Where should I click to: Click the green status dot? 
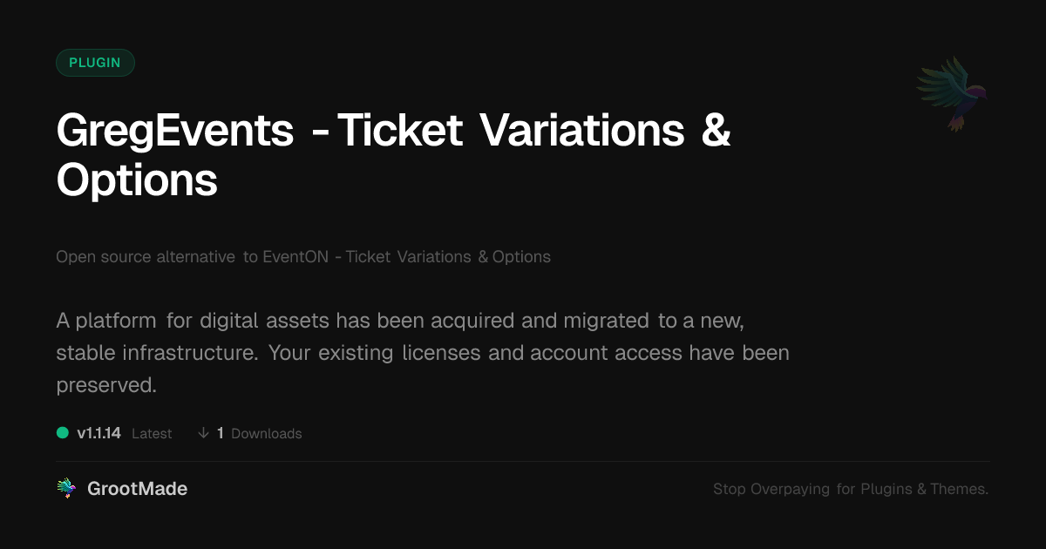coord(63,432)
